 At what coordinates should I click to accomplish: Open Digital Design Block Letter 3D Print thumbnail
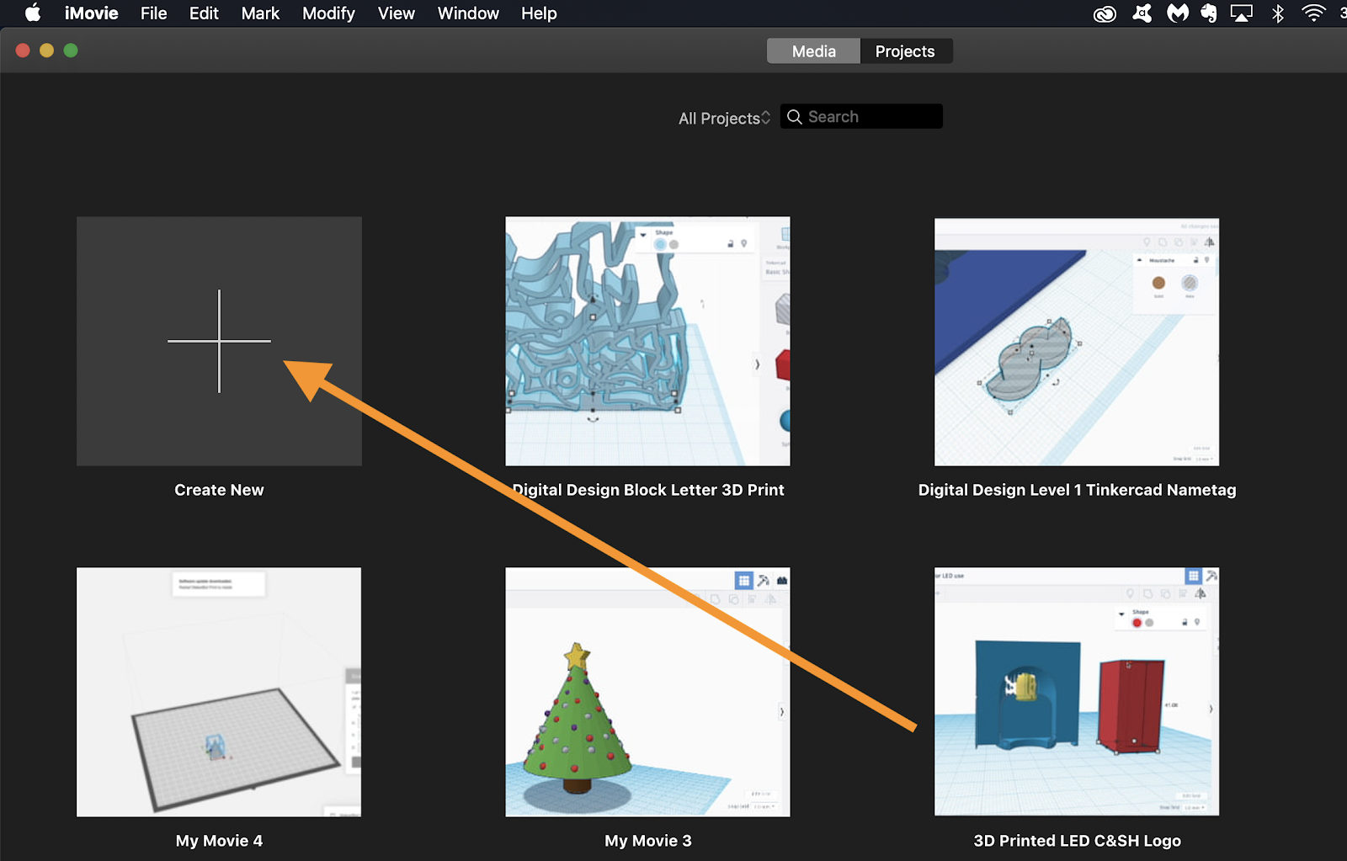[x=647, y=341]
